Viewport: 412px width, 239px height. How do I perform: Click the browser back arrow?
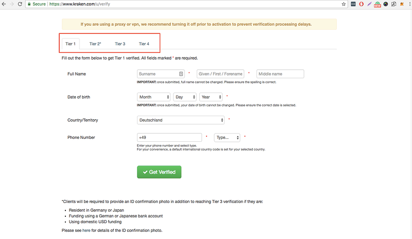point(4,4)
